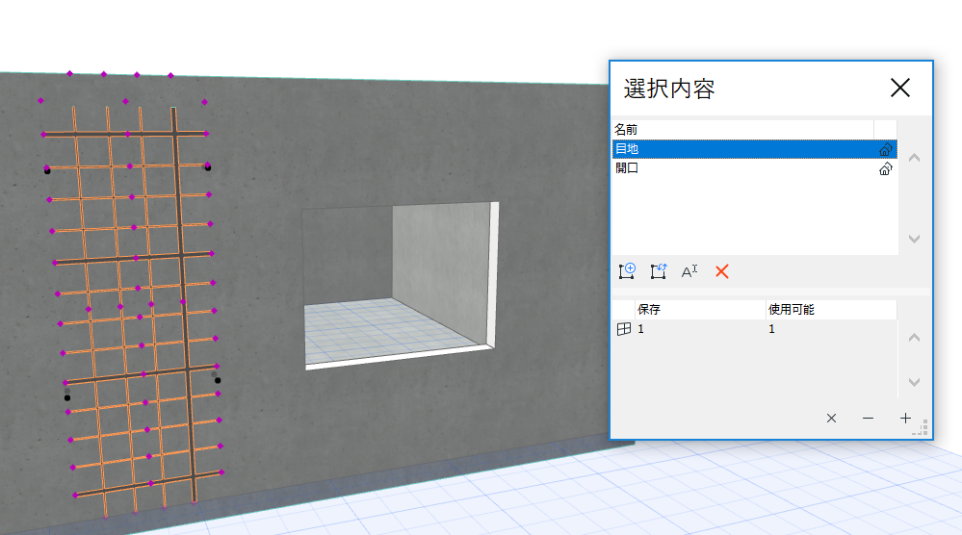Click the small X button in the panel footer
Screen dimensions: 962x535
(x=831, y=418)
